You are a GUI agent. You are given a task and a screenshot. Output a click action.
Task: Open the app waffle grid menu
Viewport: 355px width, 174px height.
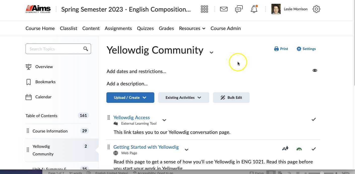coord(204,9)
